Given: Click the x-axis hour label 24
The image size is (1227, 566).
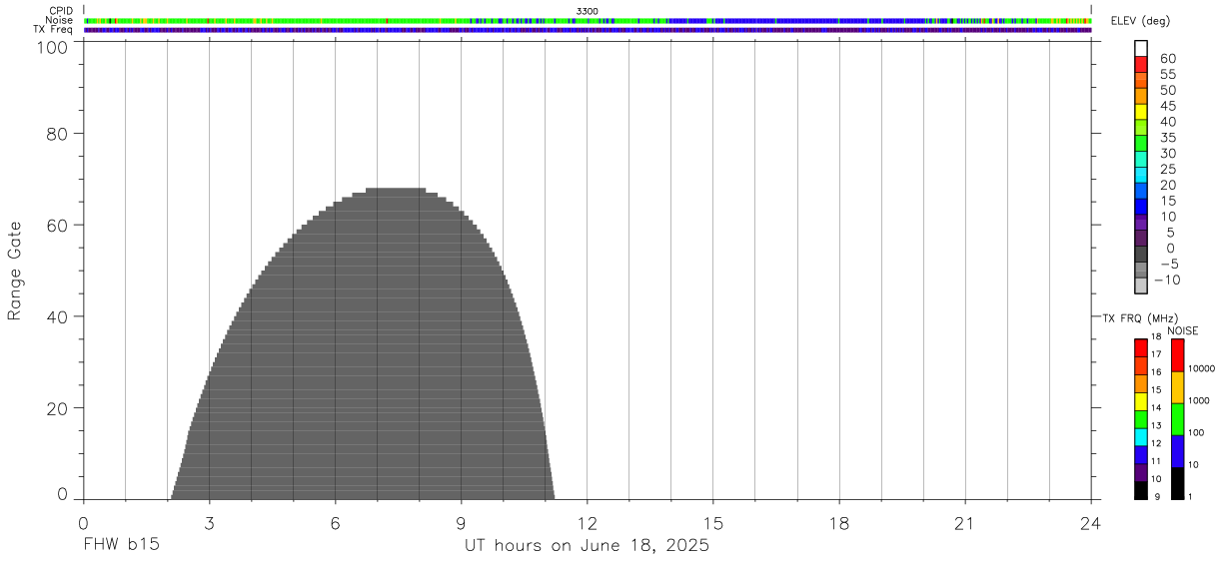Looking at the screenshot, I should pos(1091,523).
